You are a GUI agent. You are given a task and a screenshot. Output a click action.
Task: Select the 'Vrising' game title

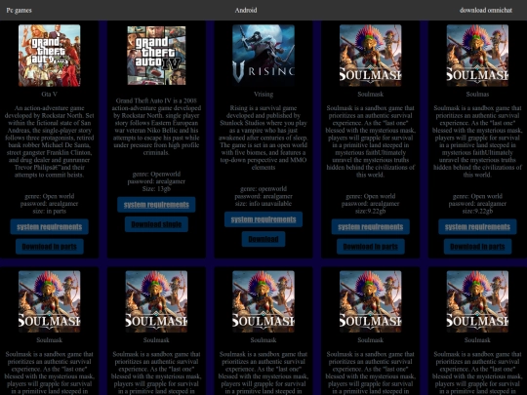coord(263,94)
